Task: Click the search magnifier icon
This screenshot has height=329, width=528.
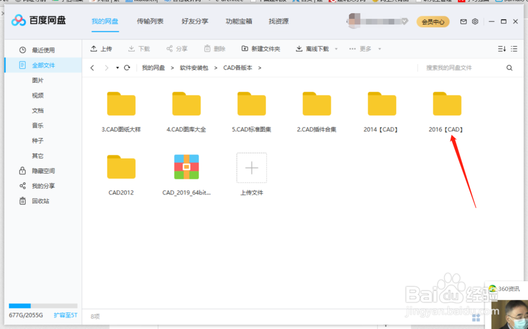Action: click(x=510, y=68)
